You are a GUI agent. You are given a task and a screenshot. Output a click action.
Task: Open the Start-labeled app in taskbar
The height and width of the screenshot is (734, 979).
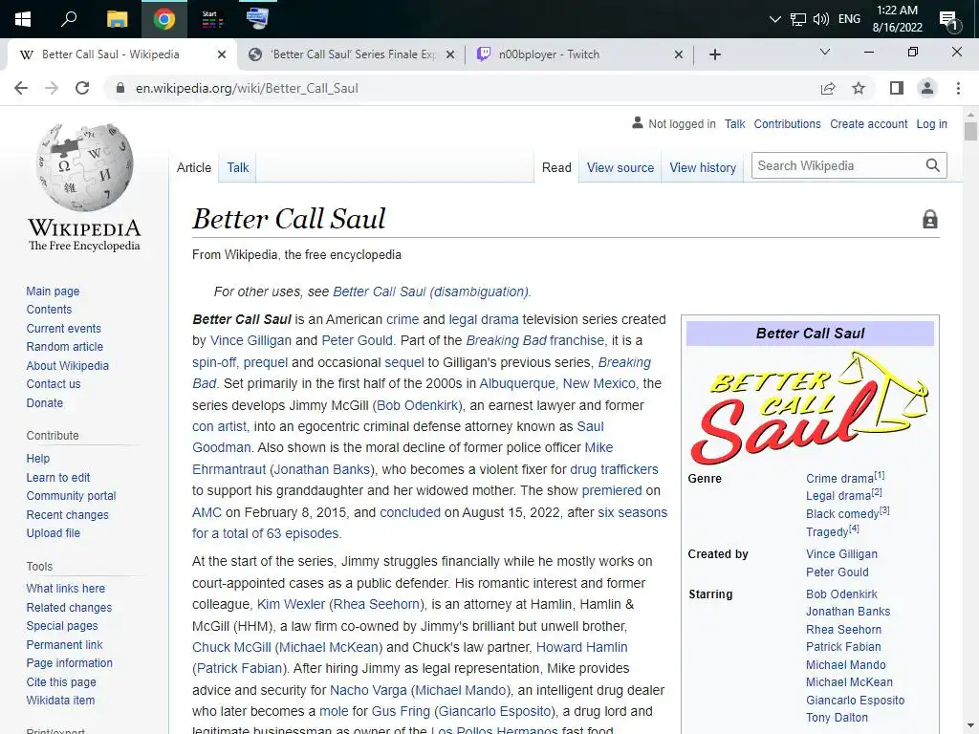tap(211, 19)
